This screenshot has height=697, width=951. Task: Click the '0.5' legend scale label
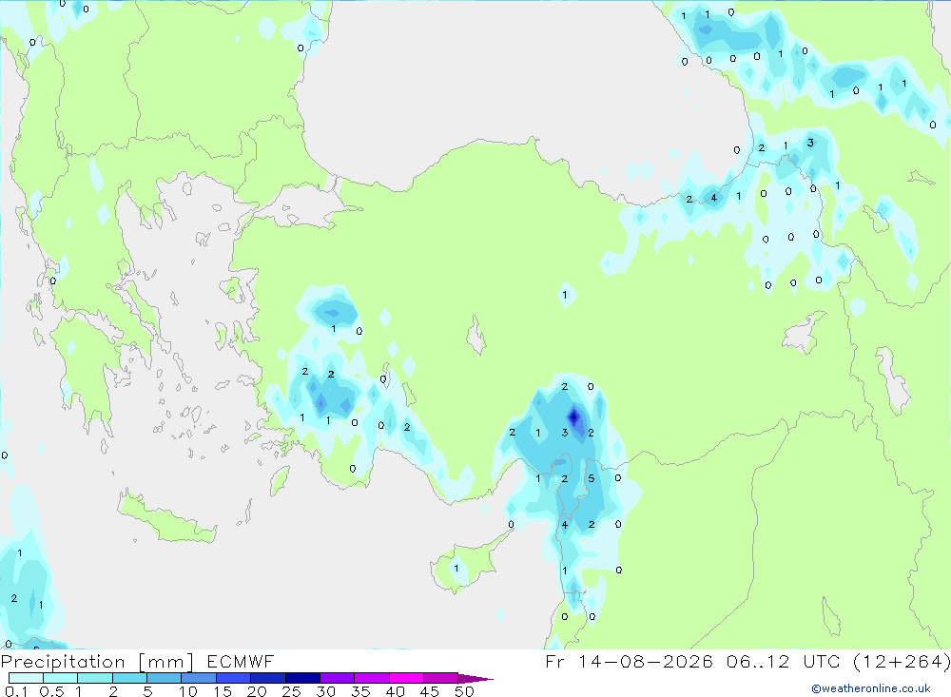point(51,691)
